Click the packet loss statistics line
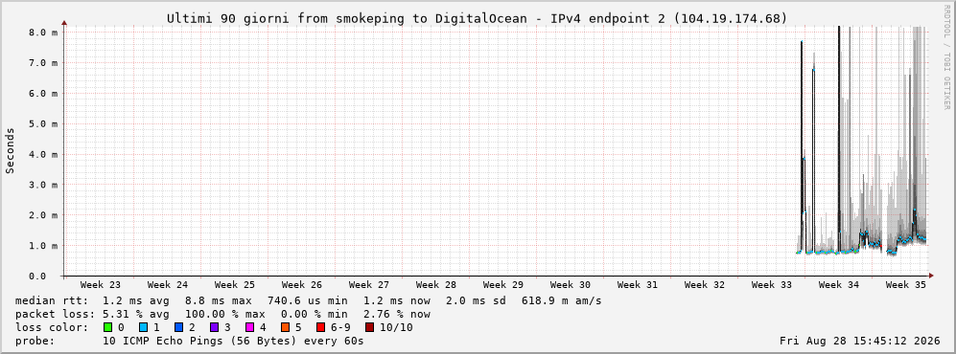Screen dimensions: 956x354 pos(222,314)
